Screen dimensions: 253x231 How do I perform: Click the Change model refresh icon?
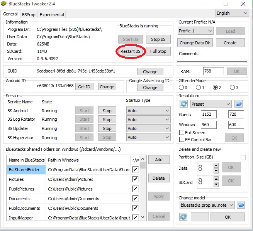(x=183, y=217)
